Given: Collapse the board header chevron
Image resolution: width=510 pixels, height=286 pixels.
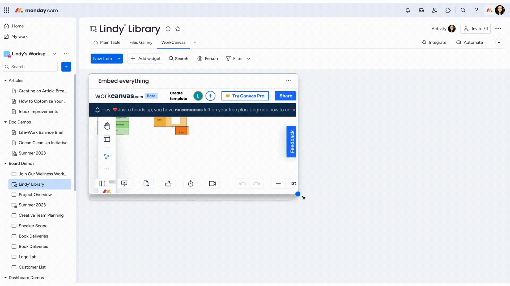Looking at the screenshot, I should 499,42.
